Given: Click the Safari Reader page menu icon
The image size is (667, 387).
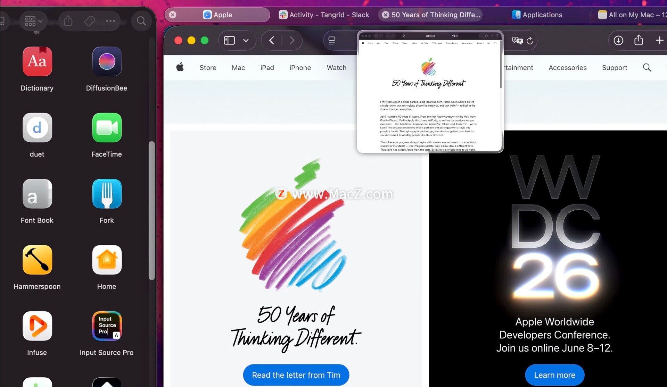Looking at the screenshot, I should point(332,41).
